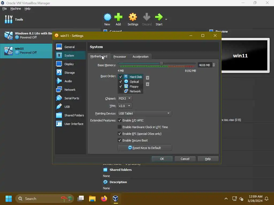The width and height of the screenshot is (274, 205).
Task: Open the Chipset PIIX3 dropdown
Action: pyautogui.click(x=125, y=98)
